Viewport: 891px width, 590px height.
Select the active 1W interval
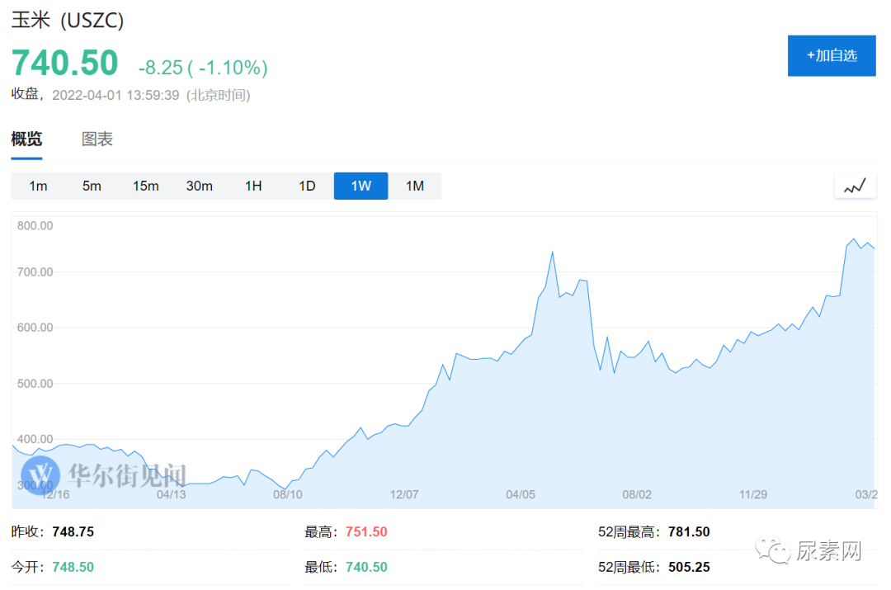pyautogui.click(x=361, y=186)
